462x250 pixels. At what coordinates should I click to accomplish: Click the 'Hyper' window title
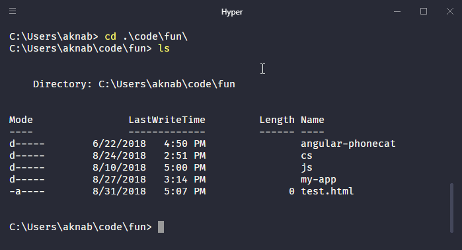point(232,12)
